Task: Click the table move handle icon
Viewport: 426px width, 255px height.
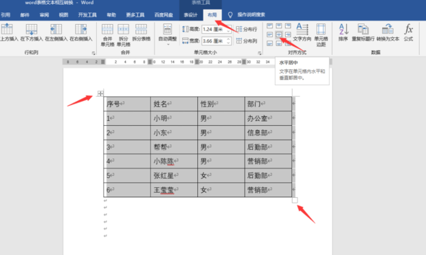Action: (x=100, y=93)
